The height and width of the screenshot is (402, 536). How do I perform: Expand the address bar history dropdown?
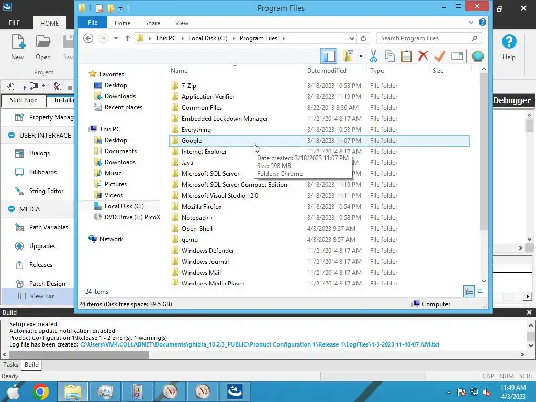(352, 38)
